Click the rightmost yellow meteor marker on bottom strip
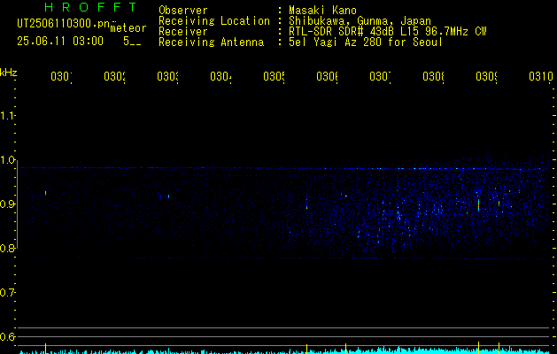 [499, 348]
